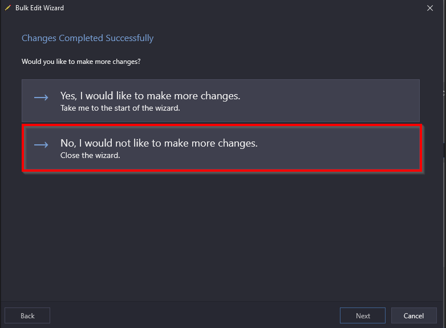Click the empty footer space between Back and Next

pyautogui.click(x=195, y=315)
